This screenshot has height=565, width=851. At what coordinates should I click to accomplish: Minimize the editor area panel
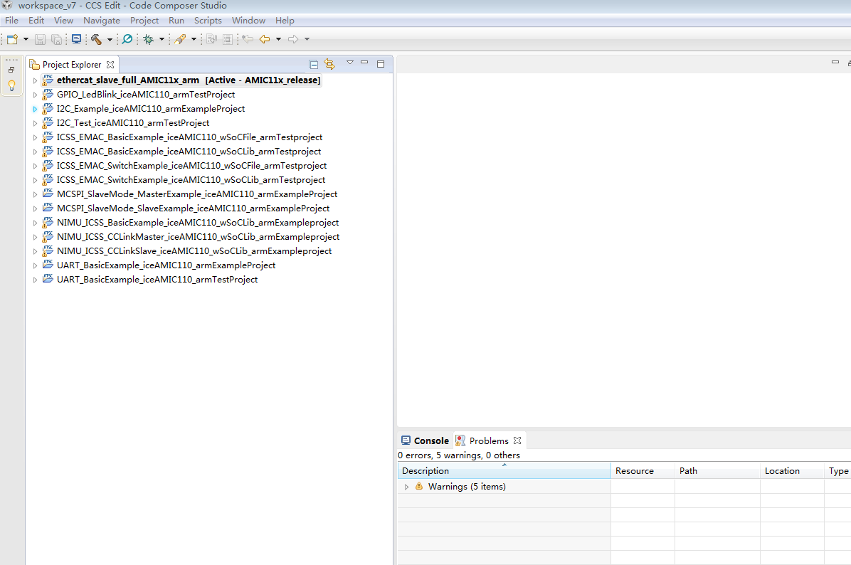pyautogui.click(x=835, y=63)
